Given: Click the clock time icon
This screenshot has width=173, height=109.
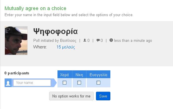Looking at the screenshot, I should pos(111,40).
